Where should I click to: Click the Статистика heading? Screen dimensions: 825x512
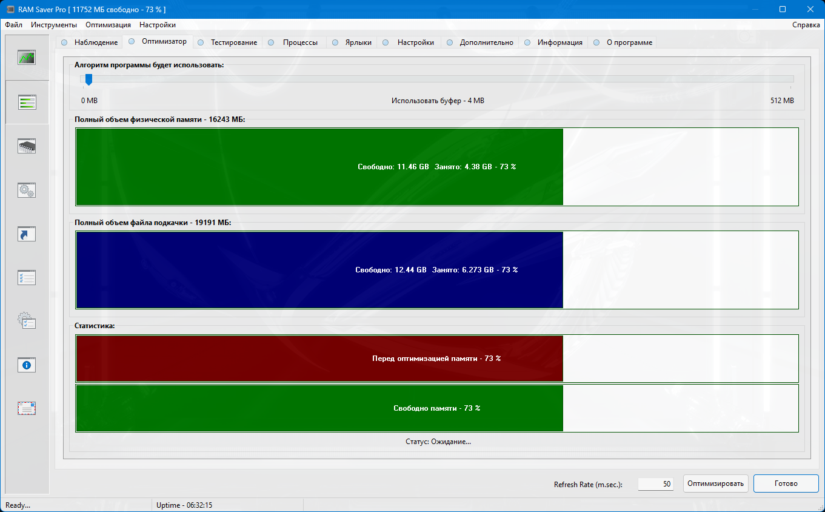pos(95,326)
